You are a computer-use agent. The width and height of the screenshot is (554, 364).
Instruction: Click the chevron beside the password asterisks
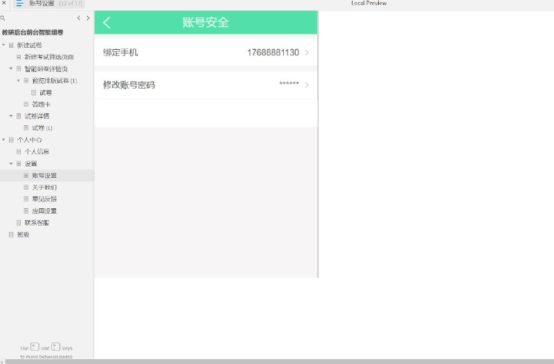click(307, 85)
